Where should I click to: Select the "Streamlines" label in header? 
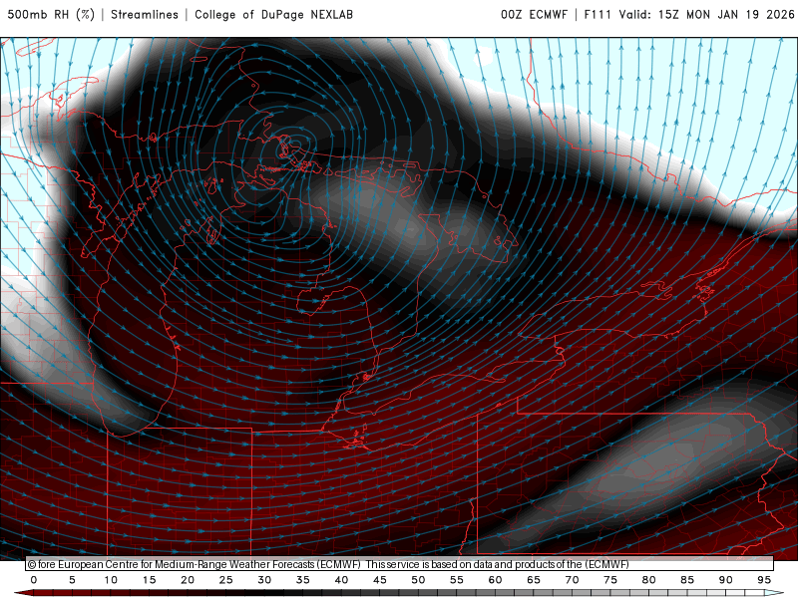click(145, 14)
